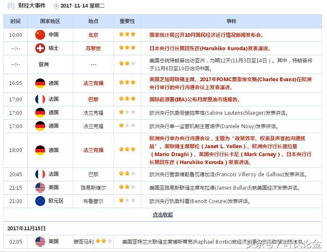
Task: Click the star rating in the IEA report row
Action: point(127,98)
